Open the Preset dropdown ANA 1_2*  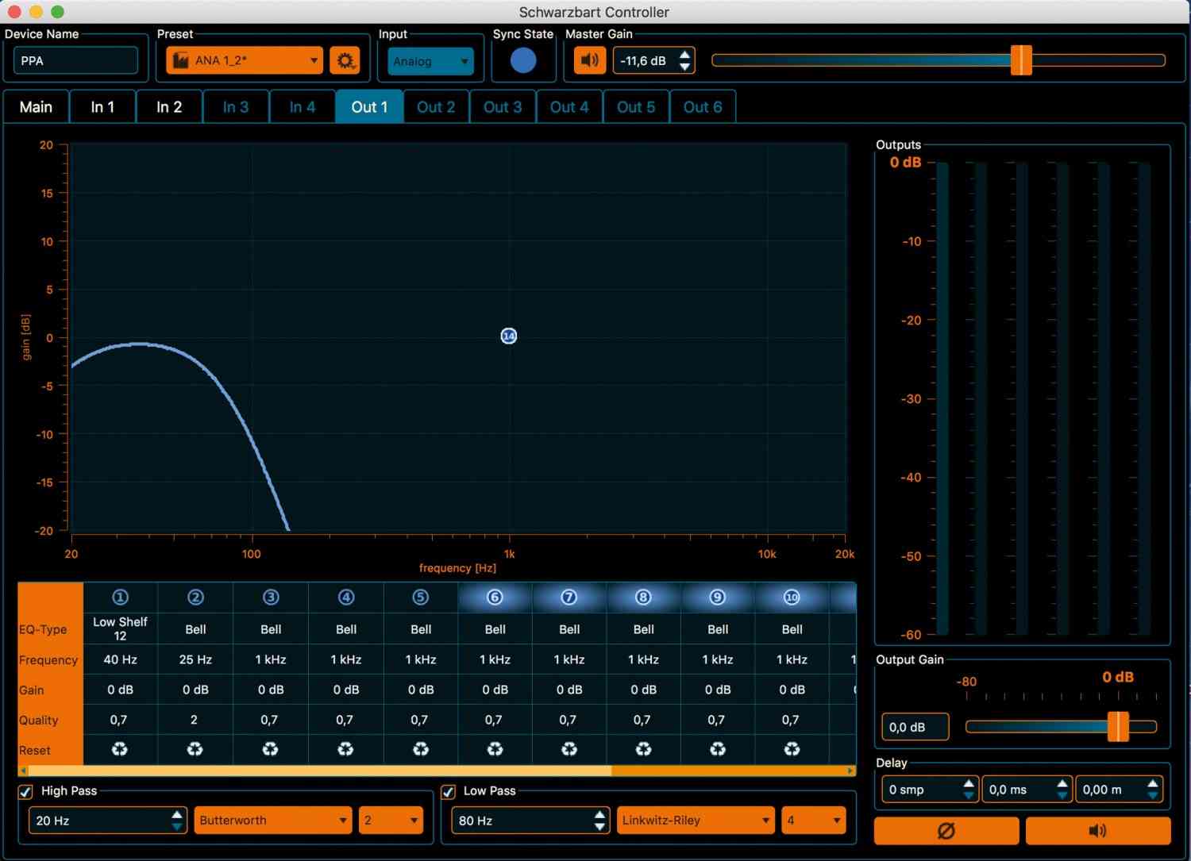(245, 60)
